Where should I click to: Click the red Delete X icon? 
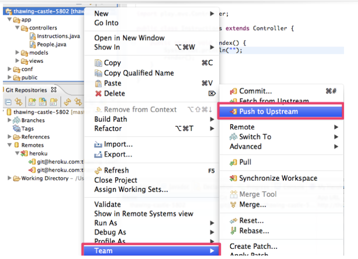pyautogui.click(x=98, y=93)
